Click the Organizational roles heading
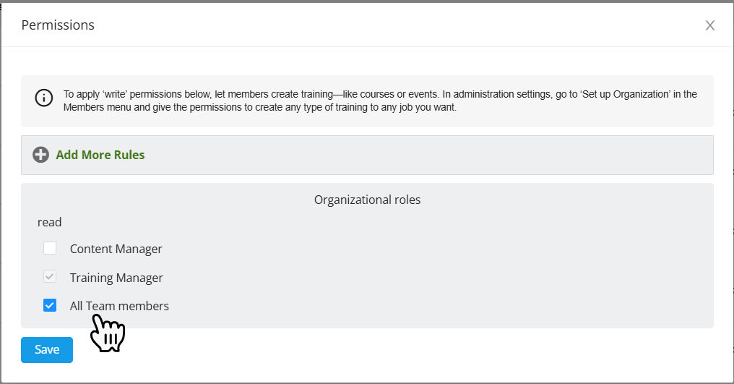 point(367,200)
